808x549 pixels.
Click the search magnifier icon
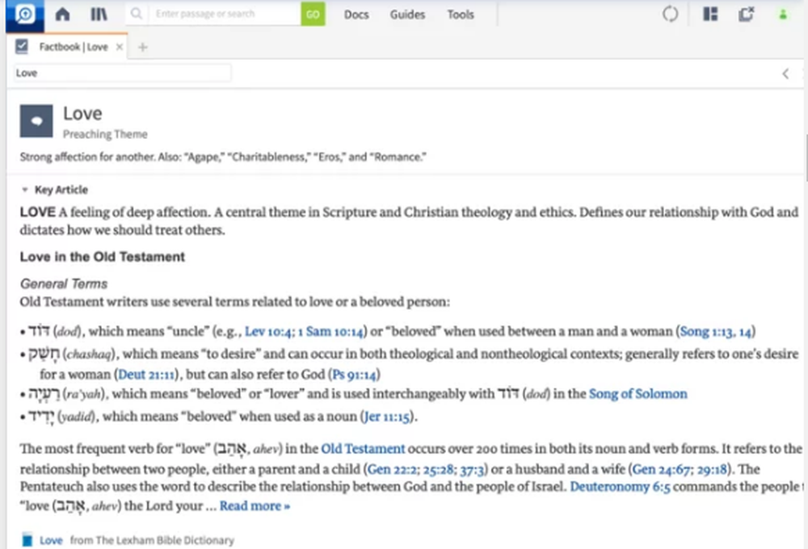pyautogui.click(x=136, y=14)
